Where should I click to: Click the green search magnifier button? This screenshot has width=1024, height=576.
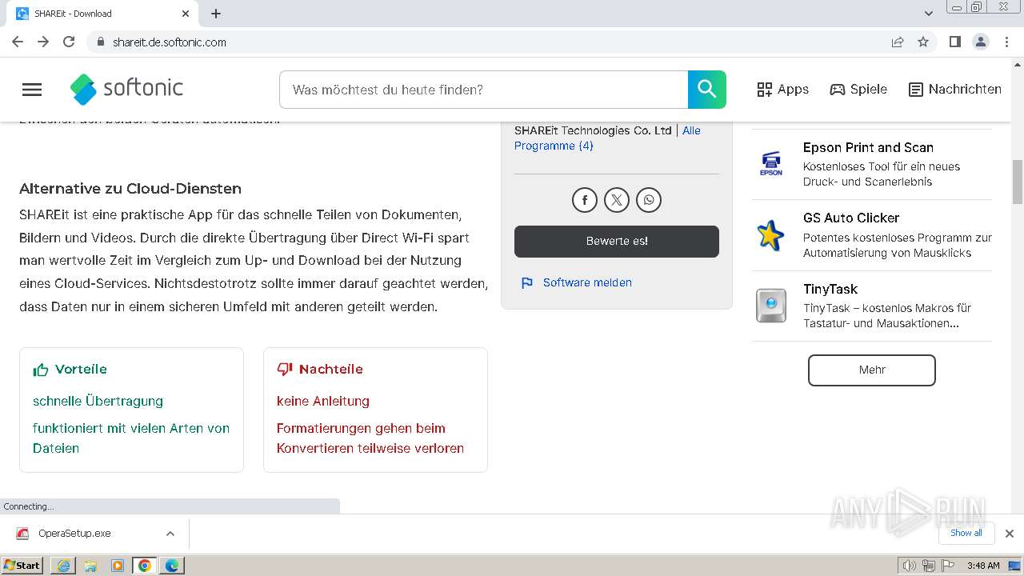coord(707,90)
